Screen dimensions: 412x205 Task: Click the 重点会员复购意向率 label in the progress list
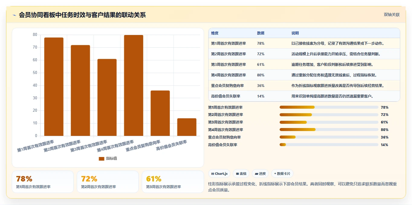225,137
